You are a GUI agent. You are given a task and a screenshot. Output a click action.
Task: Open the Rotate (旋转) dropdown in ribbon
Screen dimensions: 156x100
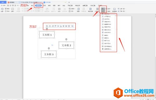coord(108,11)
